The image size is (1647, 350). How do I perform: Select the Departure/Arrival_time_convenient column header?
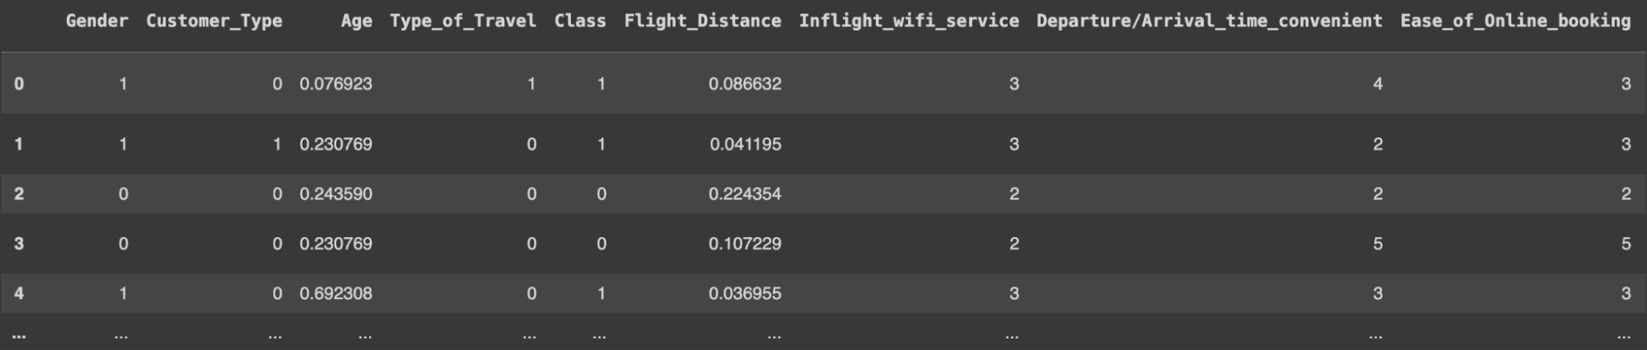(1209, 21)
